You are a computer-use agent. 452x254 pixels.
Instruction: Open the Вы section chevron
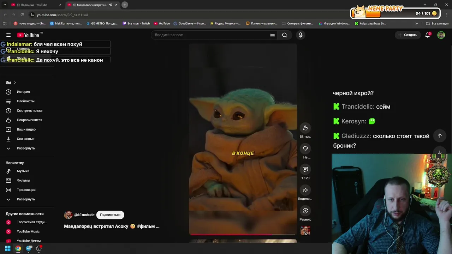14,83
